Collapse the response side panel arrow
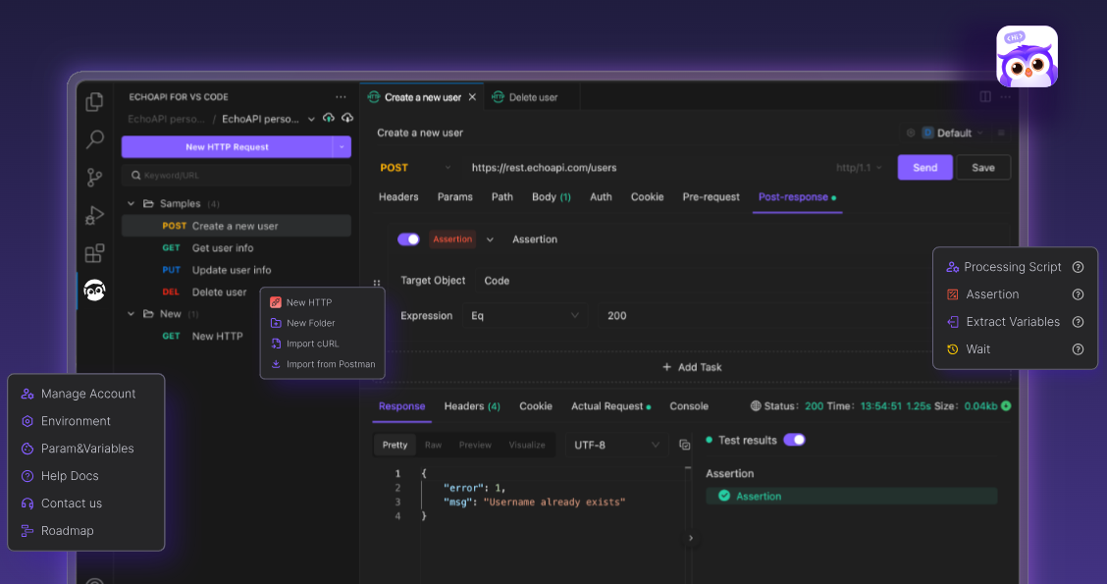1107x584 pixels. coord(691,538)
